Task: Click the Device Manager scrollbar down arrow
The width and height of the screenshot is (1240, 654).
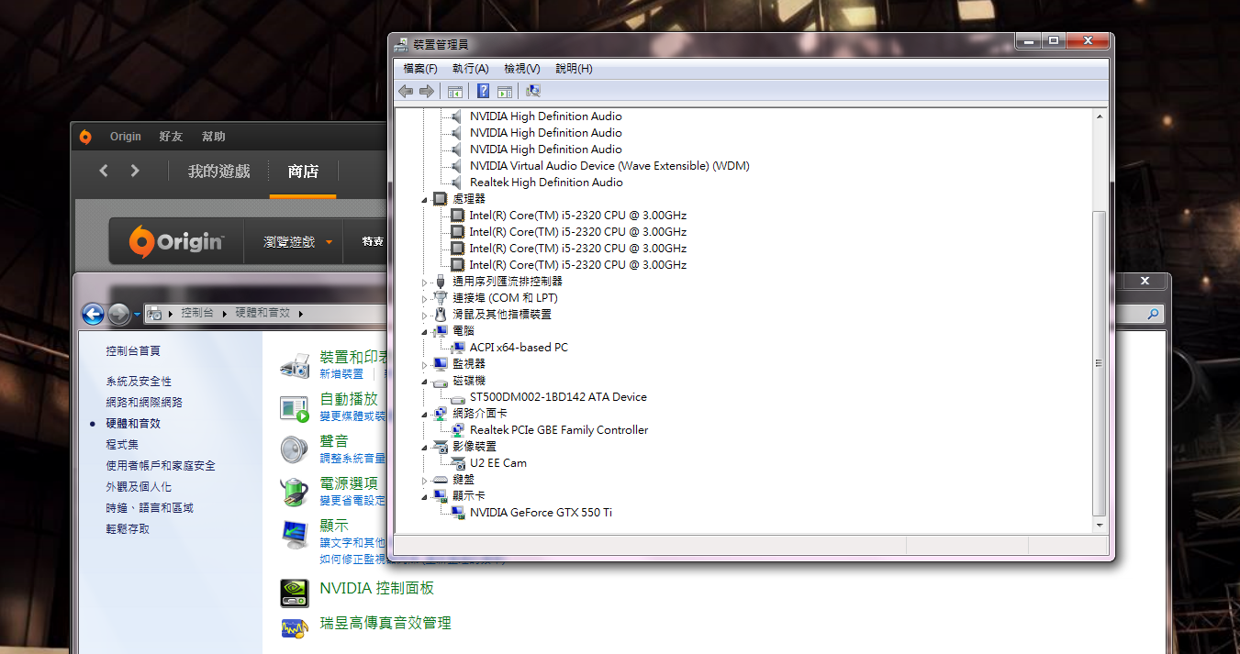Action: pyautogui.click(x=1100, y=526)
